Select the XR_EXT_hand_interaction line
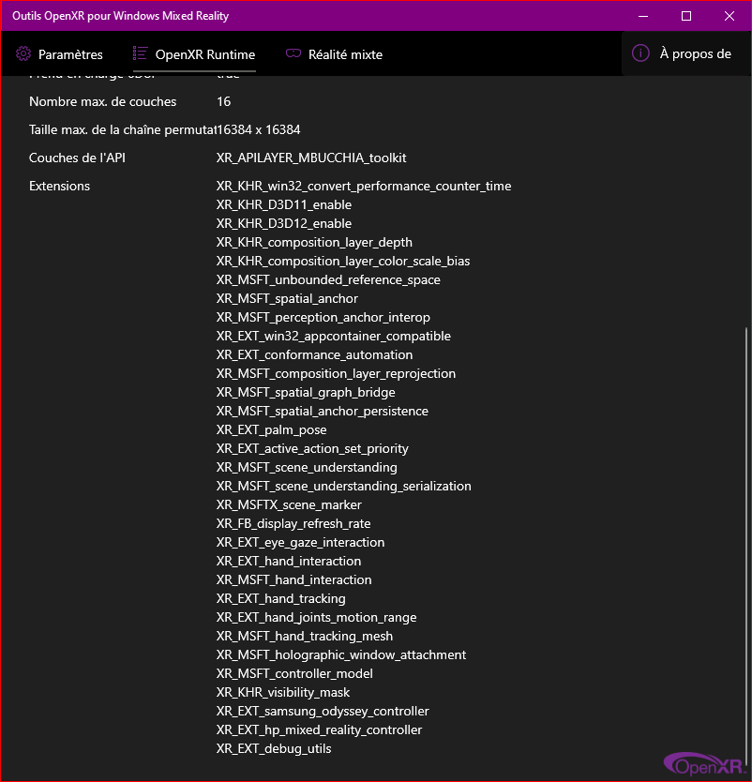Screen dimensions: 752x782 289,562
